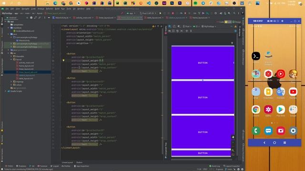Click the Button breadcrumb below the editor
The width and height of the screenshot is (305, 171).
point(80,162)
